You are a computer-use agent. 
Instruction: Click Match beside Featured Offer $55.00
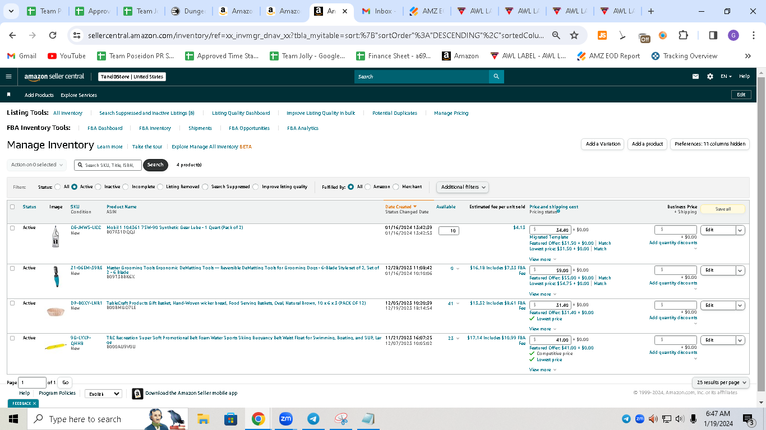(605, 278)
